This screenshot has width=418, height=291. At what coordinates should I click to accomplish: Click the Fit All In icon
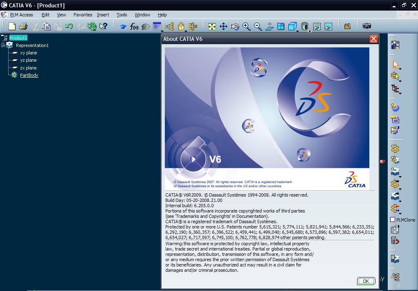(212, 27)
